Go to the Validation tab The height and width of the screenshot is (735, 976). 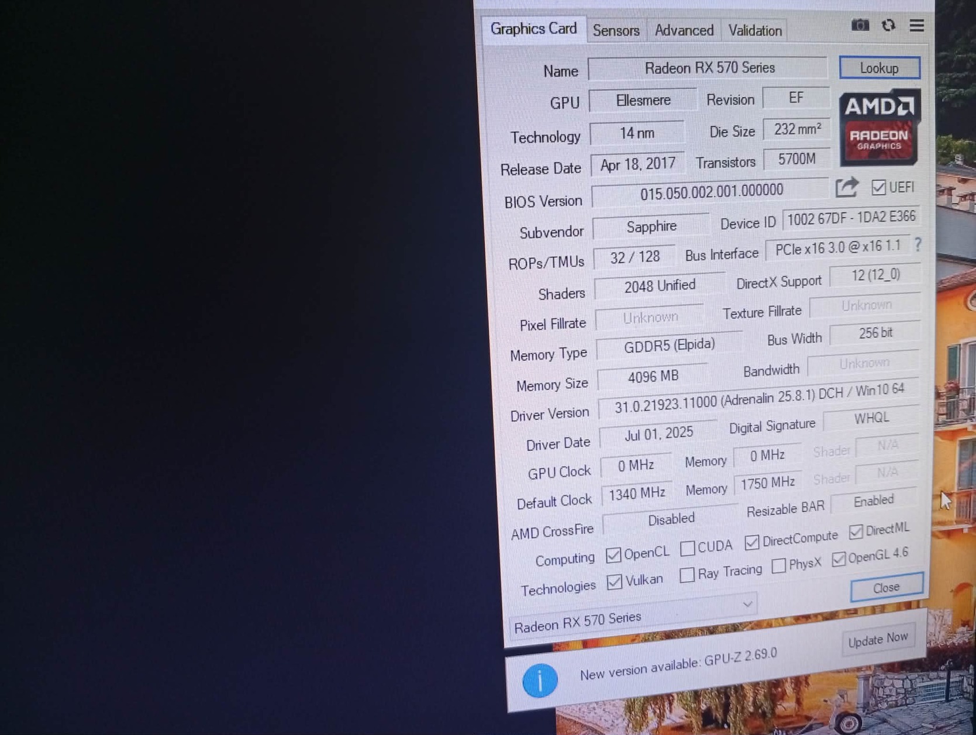pyautogui.click(x=754, y=30)
